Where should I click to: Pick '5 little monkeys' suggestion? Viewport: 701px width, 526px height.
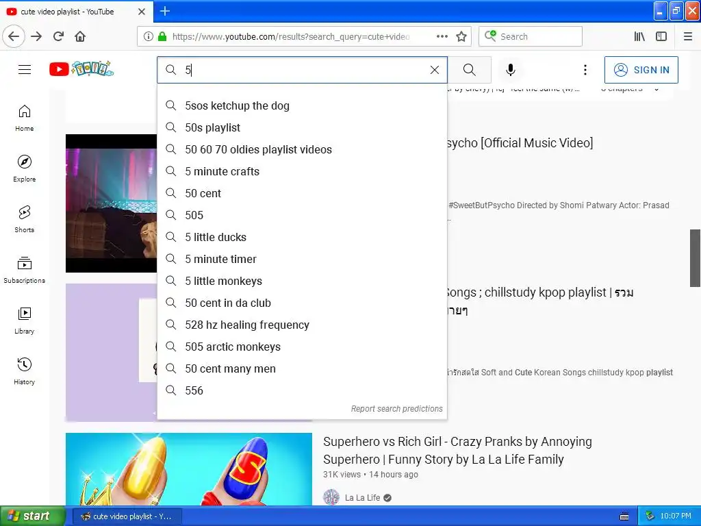pyautogui.click(x=302, y=281)
